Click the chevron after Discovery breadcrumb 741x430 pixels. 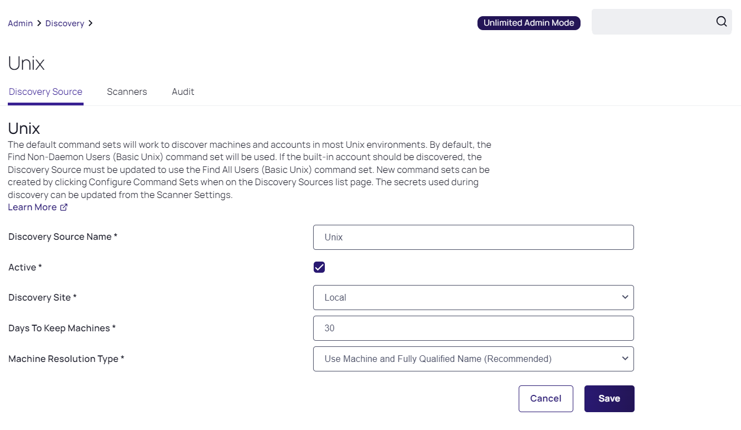(x=90, y=23)
